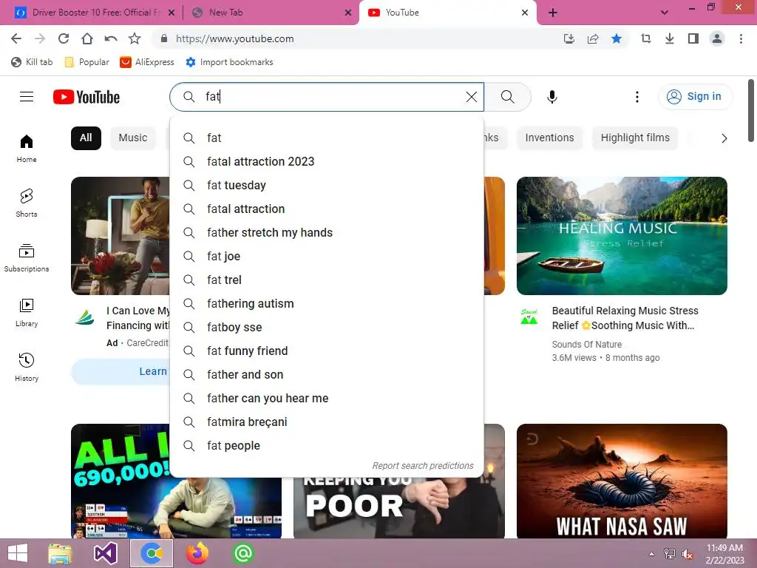Open the browser profile avatar

pyautogui.click(x=717, y=38)
